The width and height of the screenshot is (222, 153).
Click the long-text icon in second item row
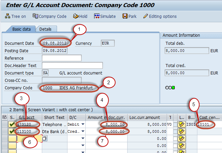[181, 131]
